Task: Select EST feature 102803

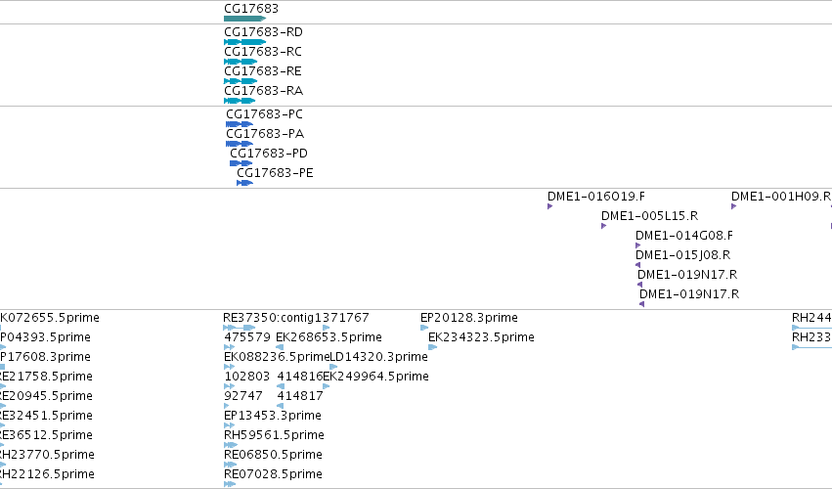Action: coord(229,386)
